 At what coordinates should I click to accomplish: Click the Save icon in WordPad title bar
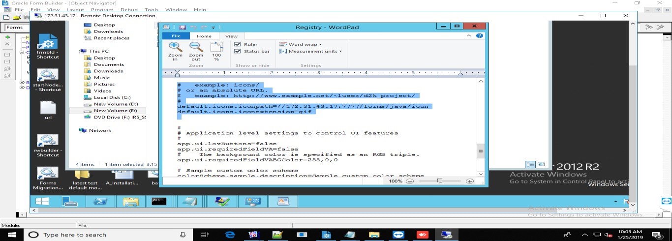click(183, 28)
